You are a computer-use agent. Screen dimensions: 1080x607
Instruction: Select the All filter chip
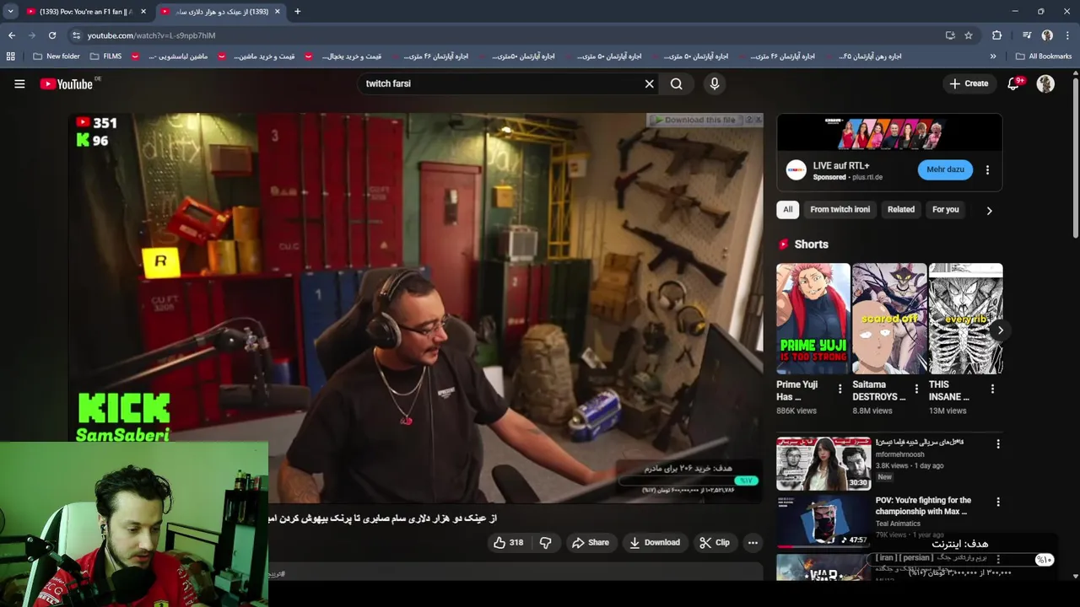click(787, 209)
